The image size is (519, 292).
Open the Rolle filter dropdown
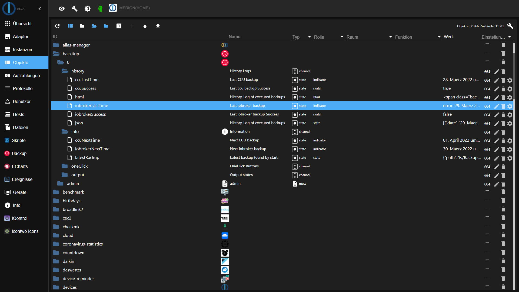pos(329,37)
